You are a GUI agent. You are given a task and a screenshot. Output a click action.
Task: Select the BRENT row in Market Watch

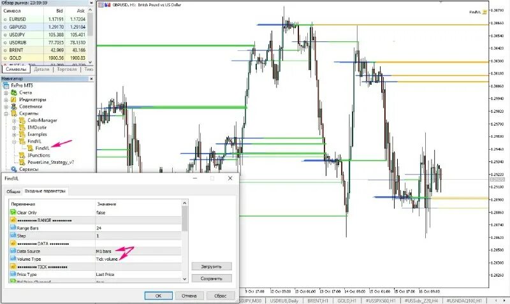click(44, 50)
